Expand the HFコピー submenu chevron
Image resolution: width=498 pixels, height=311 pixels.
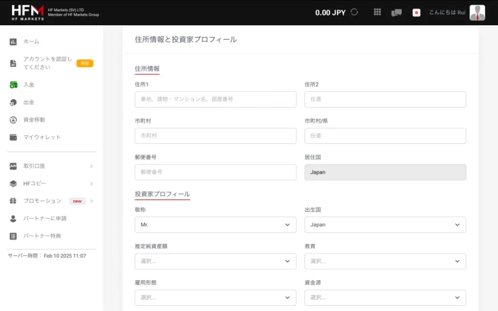(x=91, y=183)
